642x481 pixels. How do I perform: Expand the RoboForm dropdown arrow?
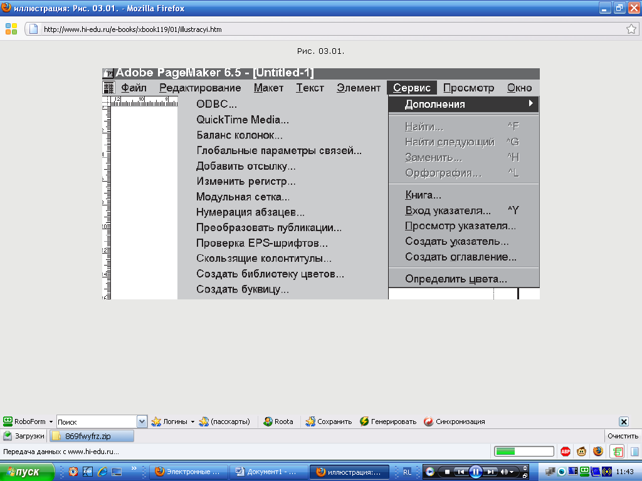[x=51, y=422]
